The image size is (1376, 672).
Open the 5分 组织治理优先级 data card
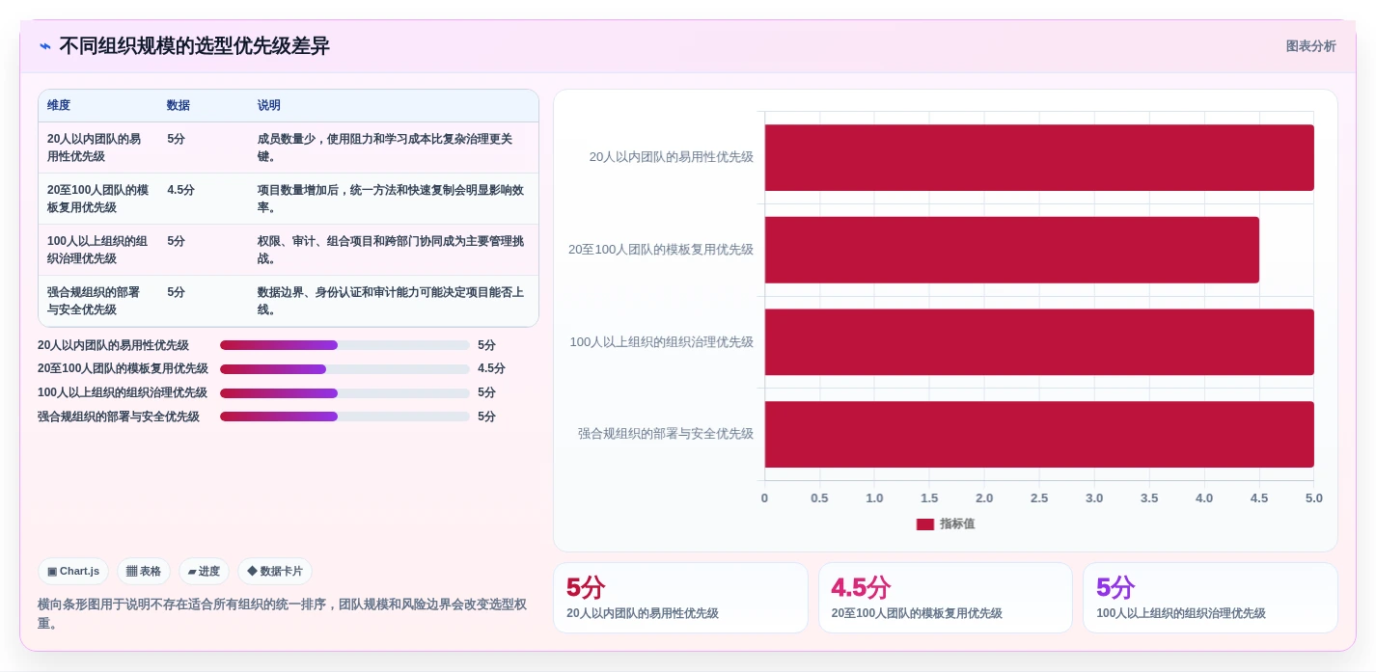tap(1210, 598)
